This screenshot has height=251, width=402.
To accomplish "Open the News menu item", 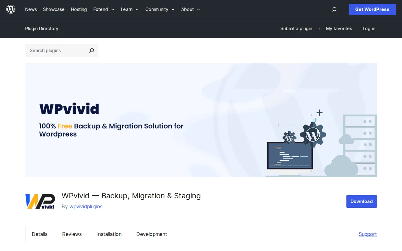I will point(31,9).
